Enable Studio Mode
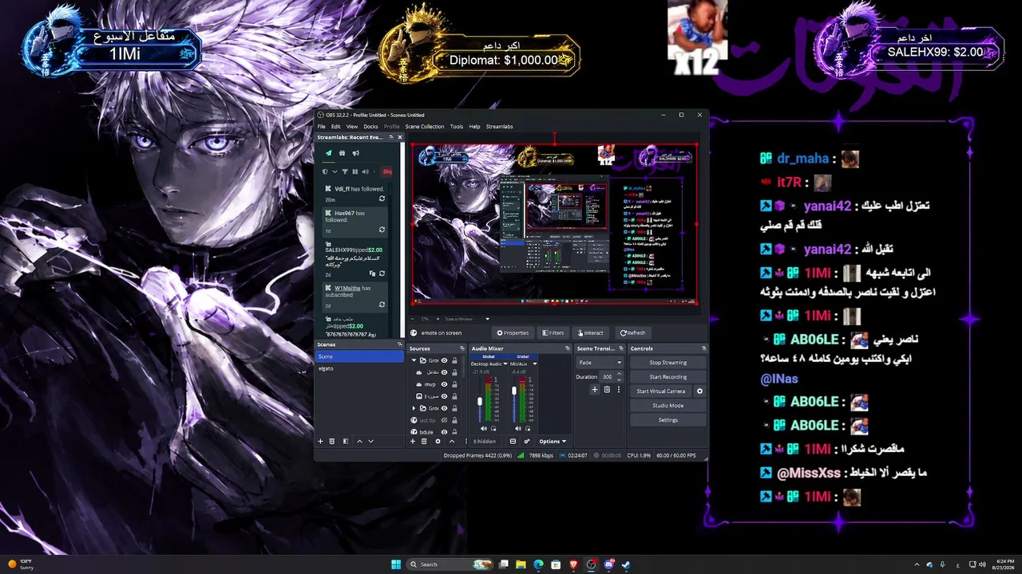Screen dimensions: 1022x574 (668, 406)
